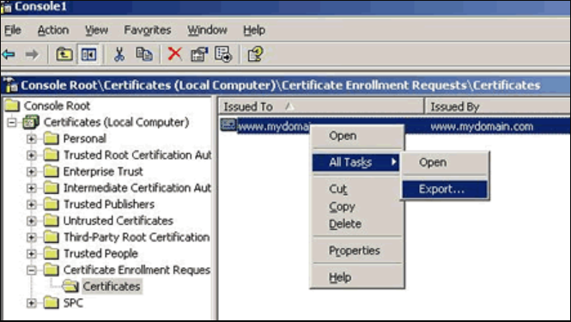Select the Console Root tree label
This screenshot has height=322, width=571.
pos(57,106)
